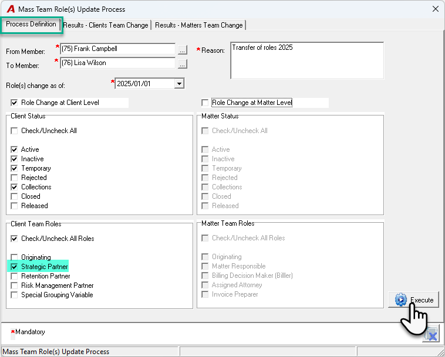Open From Member lookup ellipsis button

click(x=182, y=50)
